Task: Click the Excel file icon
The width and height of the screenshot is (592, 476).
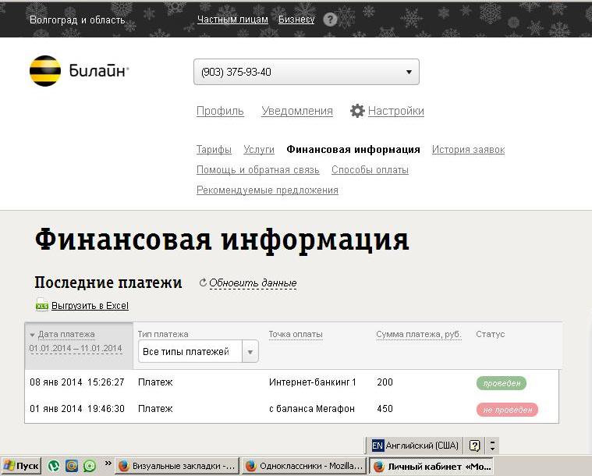Action: click(41, 306)
